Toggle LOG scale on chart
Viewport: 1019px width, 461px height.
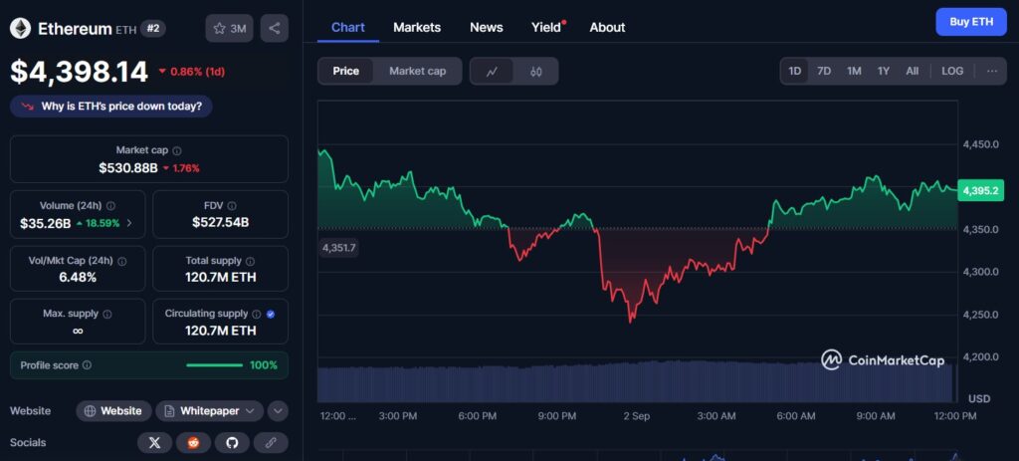[x=952, y=71]
